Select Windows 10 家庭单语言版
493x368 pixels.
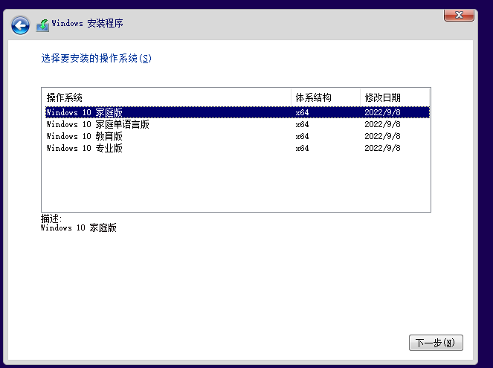click(237, 124)
